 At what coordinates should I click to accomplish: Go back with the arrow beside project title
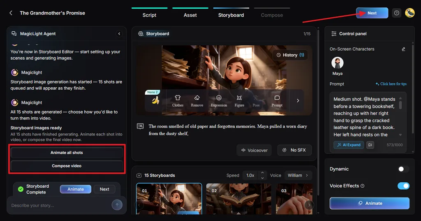coord(11,13)
